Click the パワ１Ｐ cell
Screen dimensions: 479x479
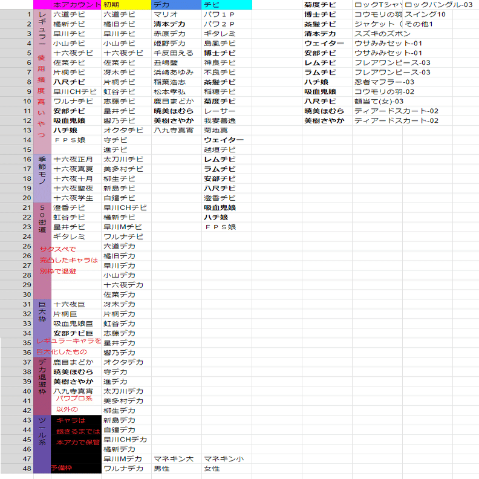tap(227, 15)
